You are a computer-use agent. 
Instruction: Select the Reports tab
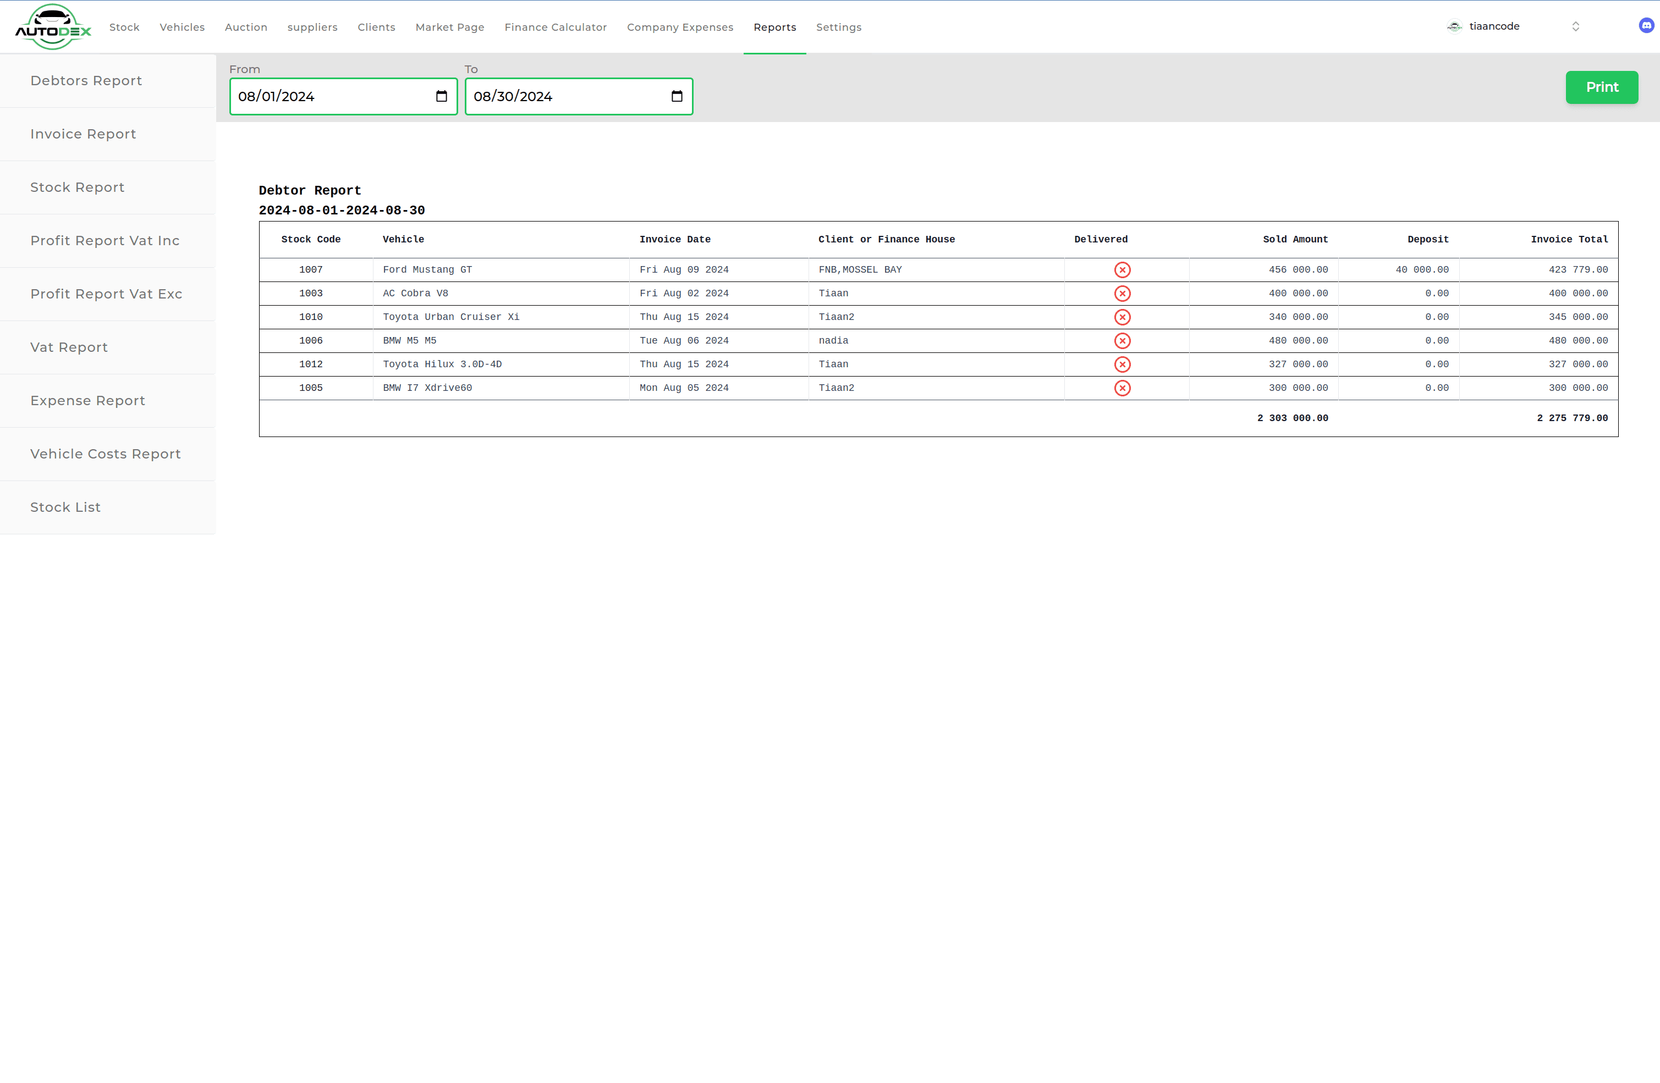775,27
